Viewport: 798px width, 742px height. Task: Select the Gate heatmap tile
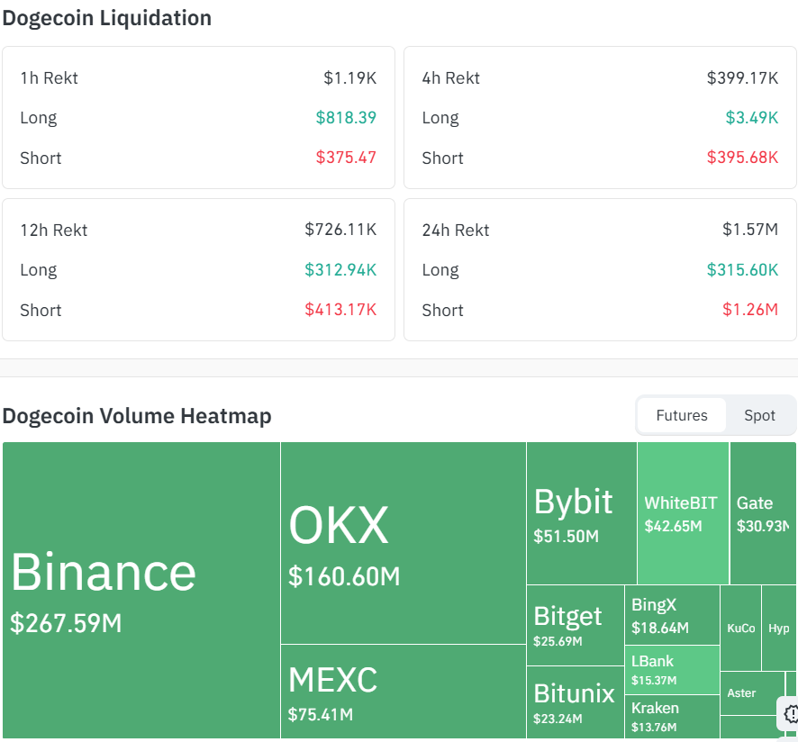click(x=763, y=513)
